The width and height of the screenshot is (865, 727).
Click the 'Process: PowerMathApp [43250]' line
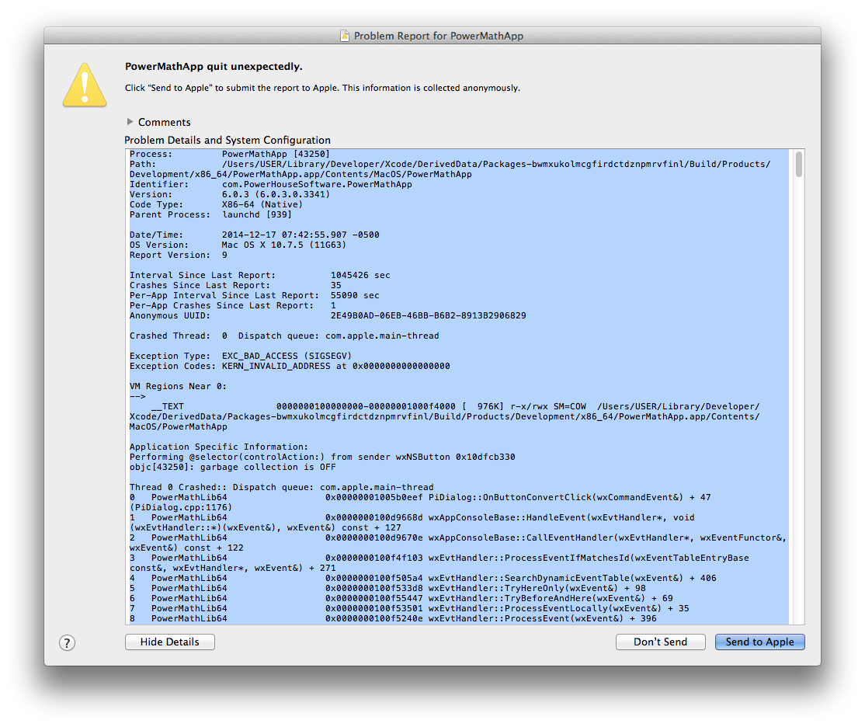[230, 154]
